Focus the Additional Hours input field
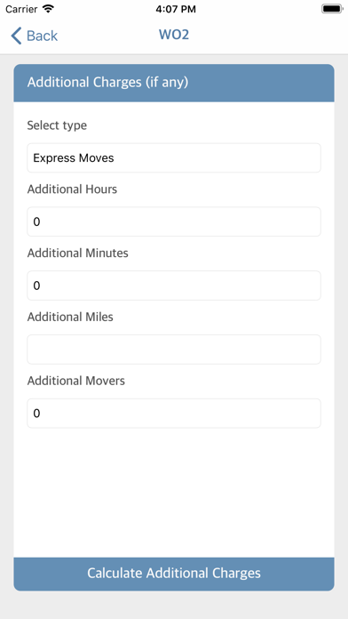 (x=174, y=221)
